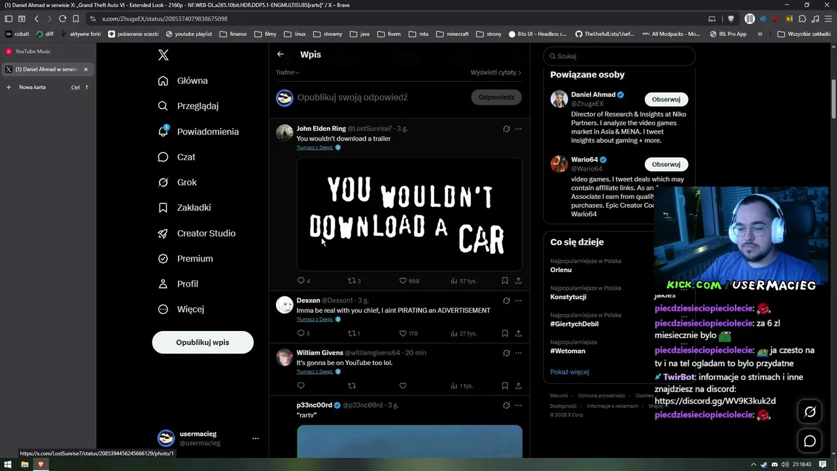
Task: Open File Explorer from the taskbar
Action: tap(25, 464)
